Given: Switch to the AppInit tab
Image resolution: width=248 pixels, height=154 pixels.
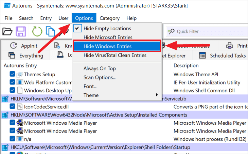Looking at the screenshot, I should point(24,46).
